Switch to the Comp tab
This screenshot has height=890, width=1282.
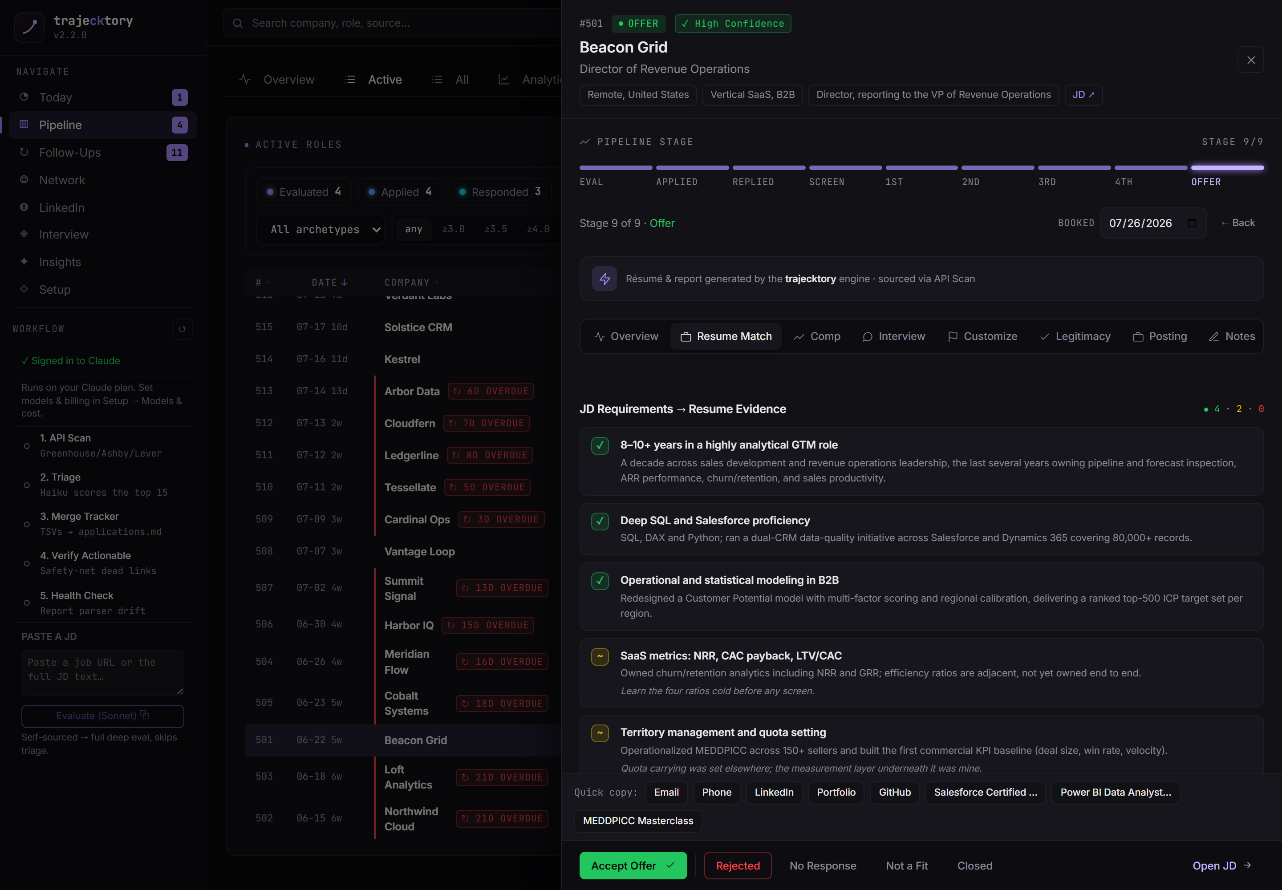(817, 336)
